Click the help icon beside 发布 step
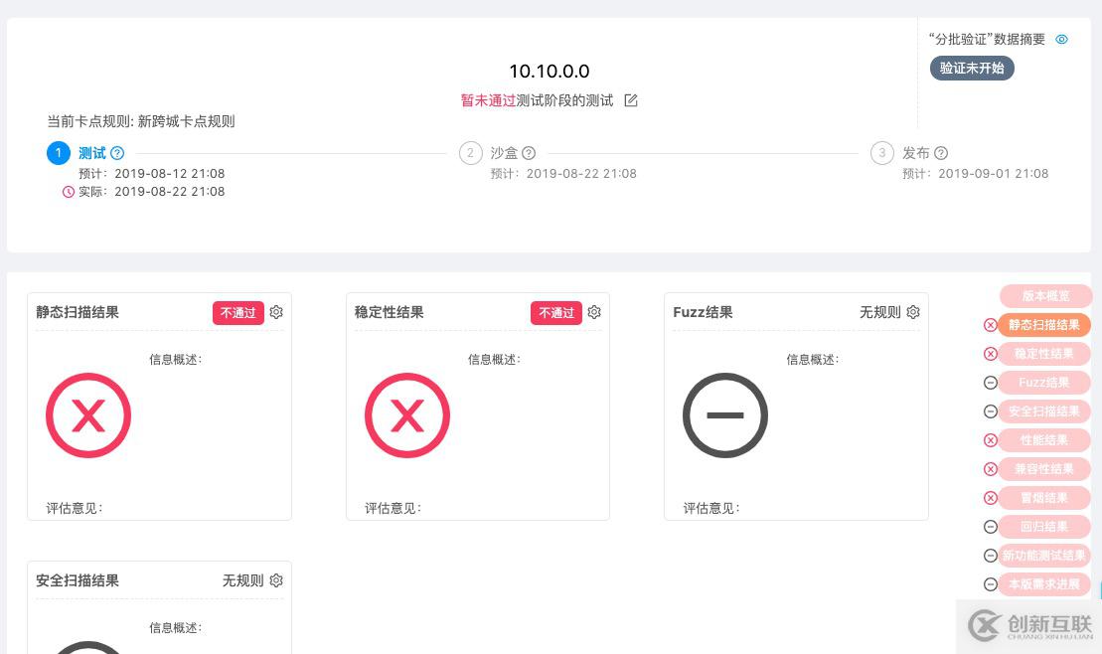1102x654 pixels. coord(941,153)
